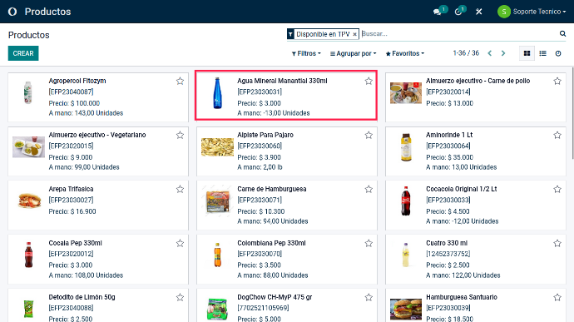Click the Productos breadcrumb heading
Image resolution: width=574 pixels, height=322 pixels.
click(x=28, y=35)
